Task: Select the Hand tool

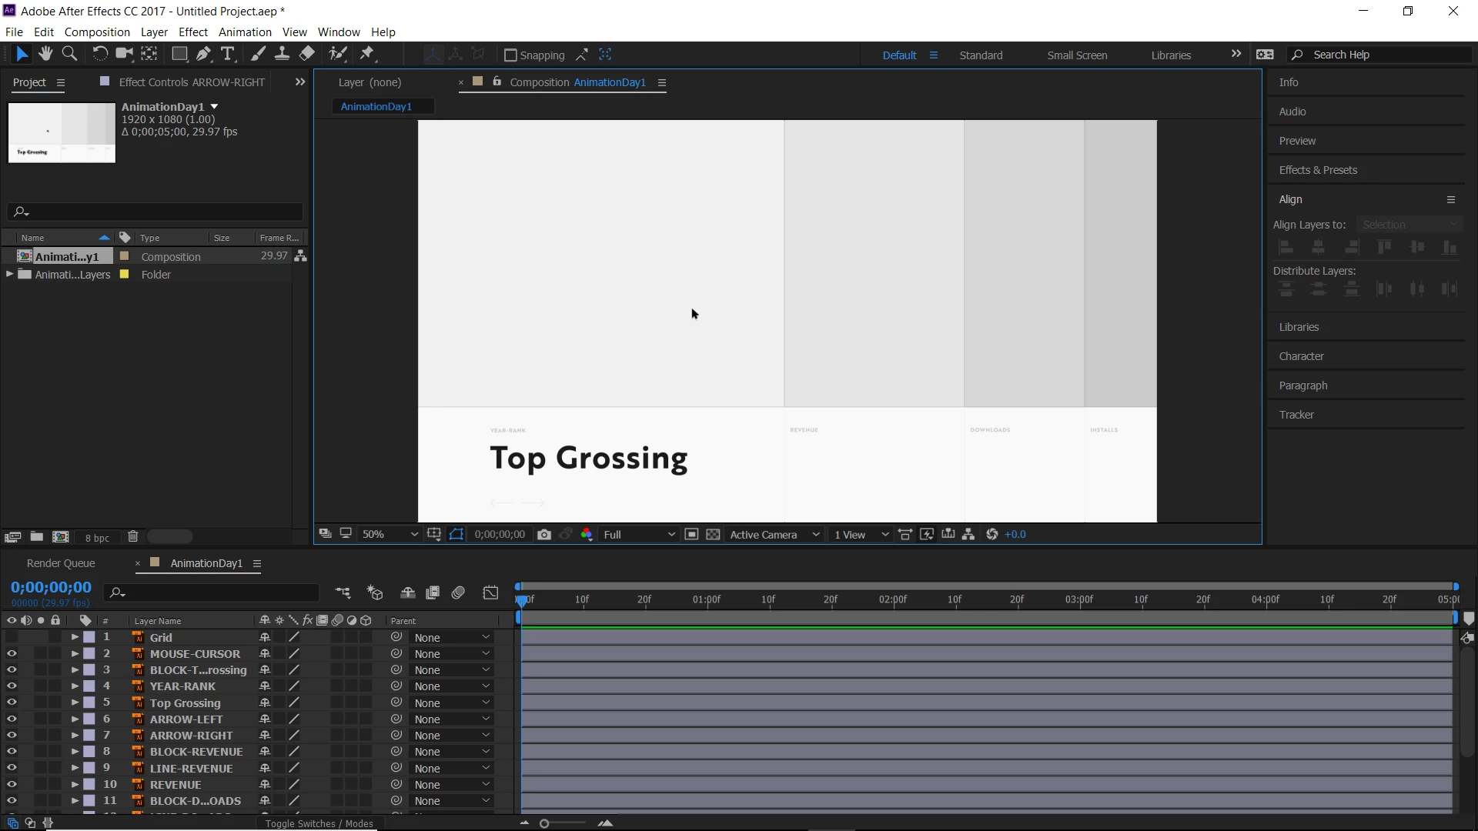Action: [x=45, y=54]
